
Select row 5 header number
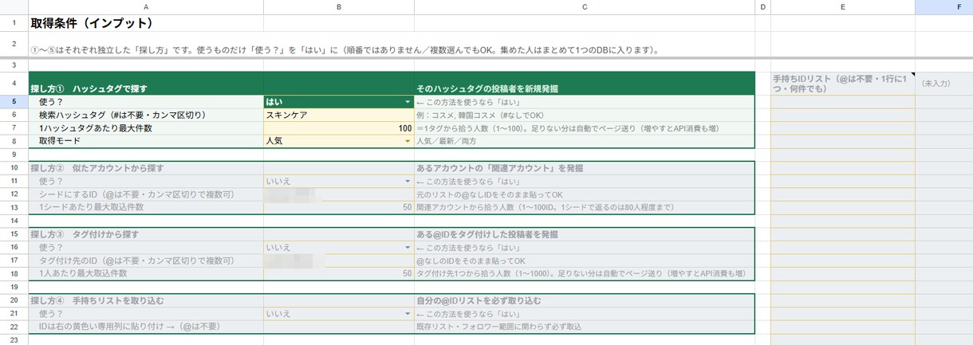pos(14,102)
